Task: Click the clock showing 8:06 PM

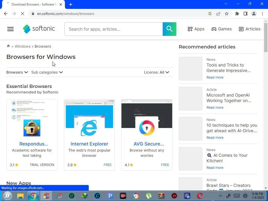Action: click(258, 196)
